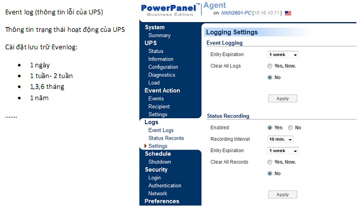Open the Event Logs menu item
The height and width of the screenshot is (222, 359).
[161, 131]
